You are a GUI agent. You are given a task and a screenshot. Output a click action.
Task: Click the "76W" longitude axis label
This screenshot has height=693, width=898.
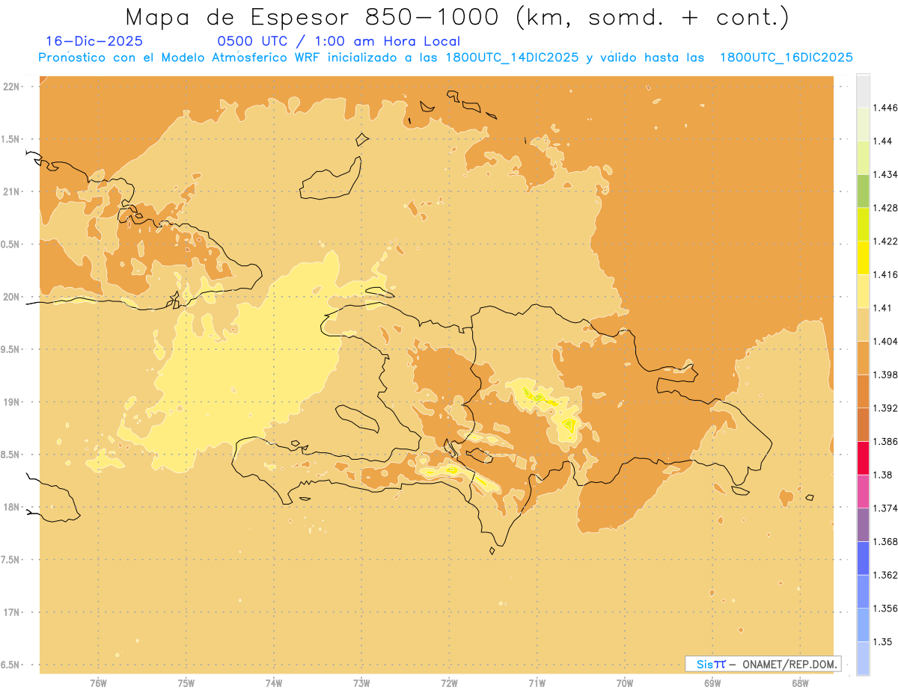pos(98,683)
